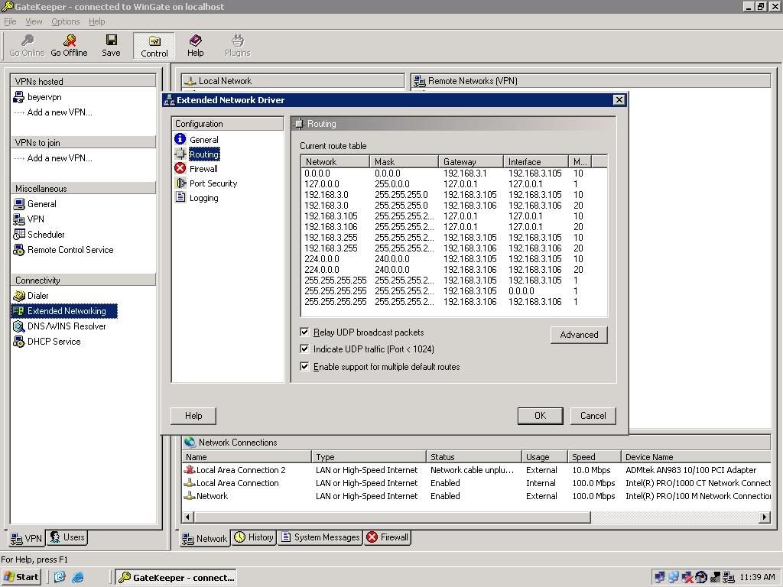Select General in Configuration list
The height and width of the screenshot is (587, 783).
pos(197,140)
